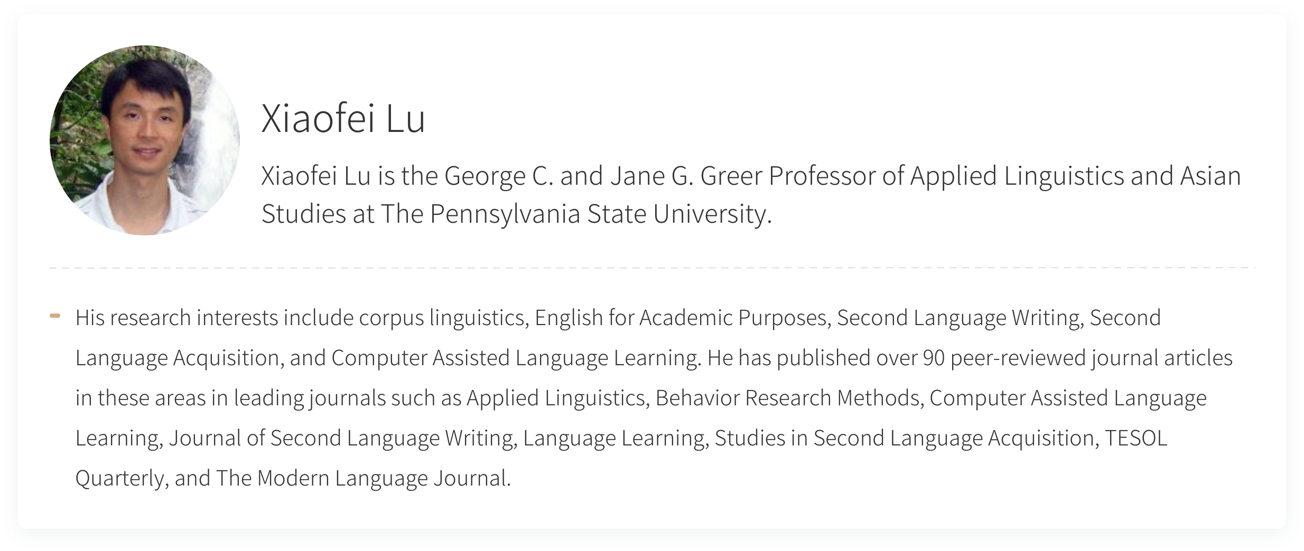The image size is (1304, 551).
Task: Select the "Xiaofei Lu" name heading
Action: [x=343, y=119]
